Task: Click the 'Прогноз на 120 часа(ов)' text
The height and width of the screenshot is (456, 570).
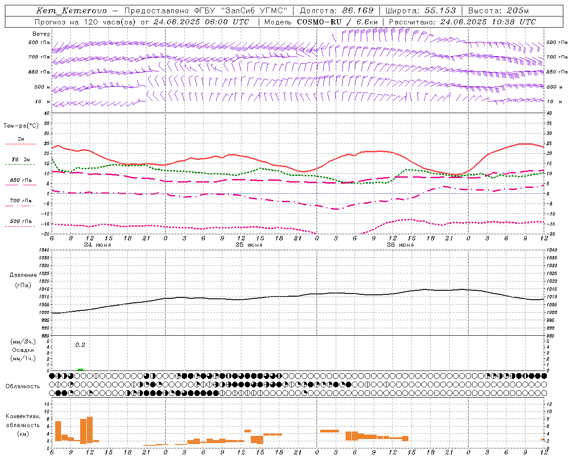Action: pyautogui.click(x=85, y=22)
